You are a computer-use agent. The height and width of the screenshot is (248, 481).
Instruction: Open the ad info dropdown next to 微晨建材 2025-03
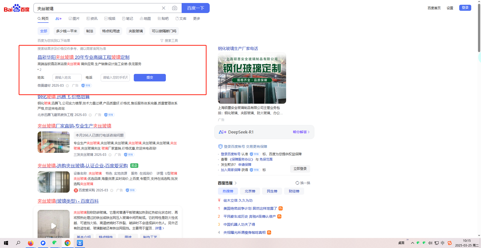tap(67, 86)
